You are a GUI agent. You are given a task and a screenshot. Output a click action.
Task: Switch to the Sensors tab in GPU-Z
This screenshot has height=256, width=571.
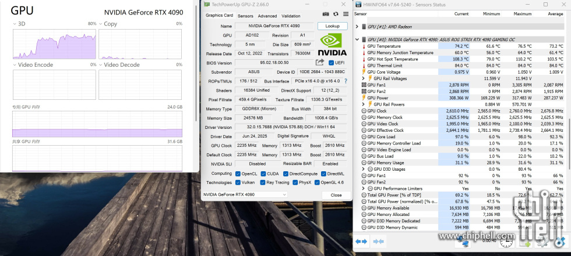pos(245,16)
